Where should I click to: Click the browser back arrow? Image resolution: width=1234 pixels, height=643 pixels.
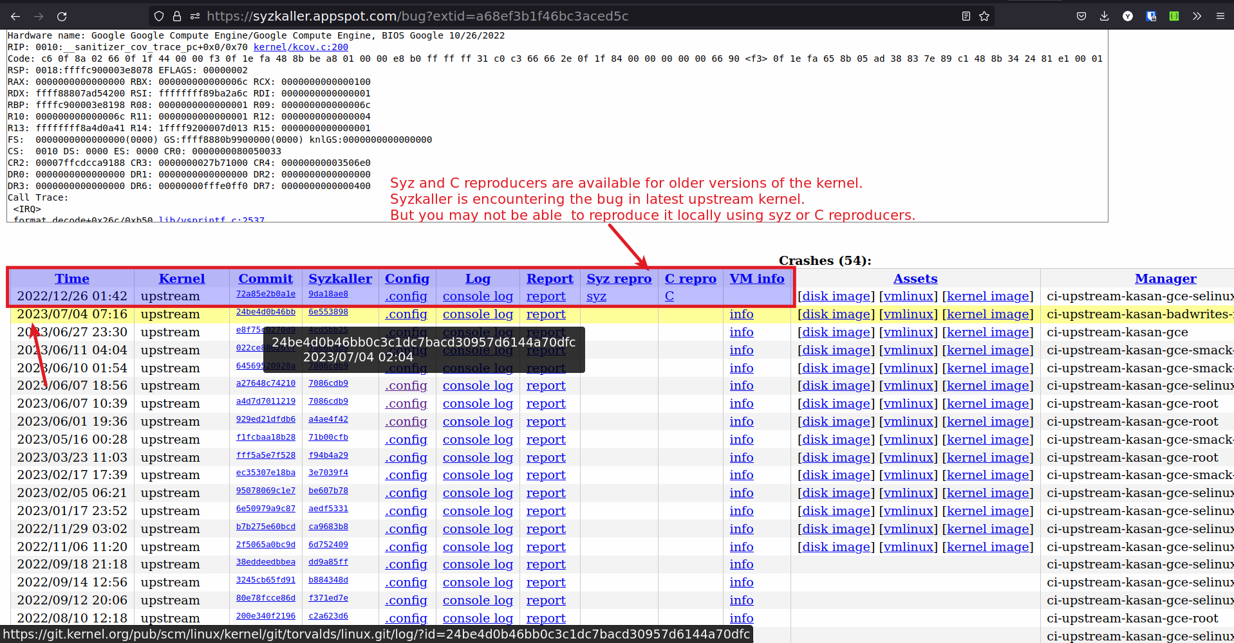pos(15,16)
